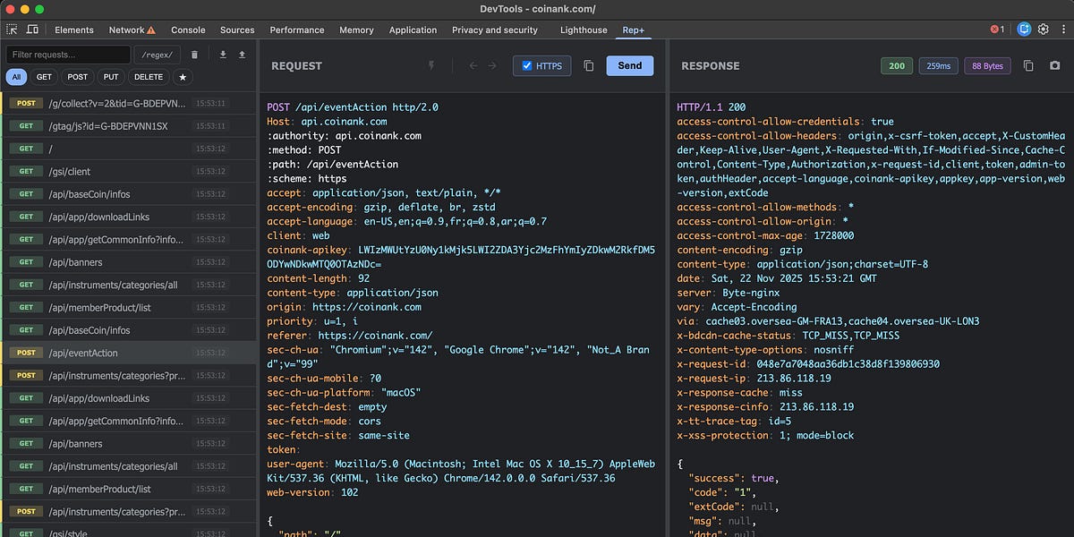Select the /api/banners request row

coord(125,261)
